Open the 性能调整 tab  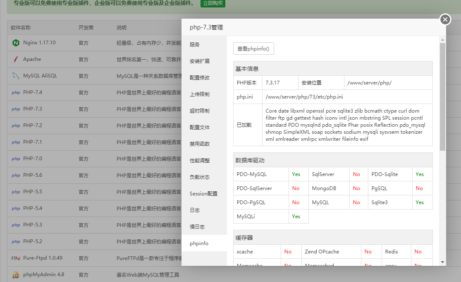204,160
